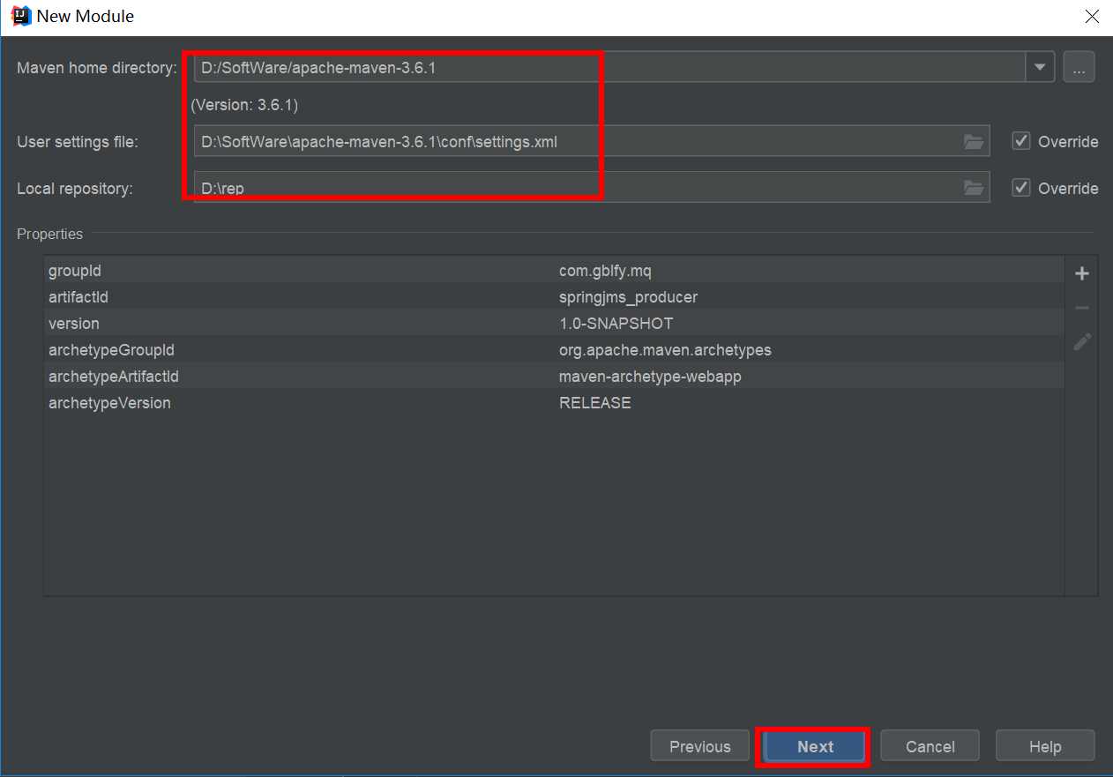The image size is (1113, 777).
Task: Select the artifactId property row
Action: pyautogui.click(x=554, y=297)
